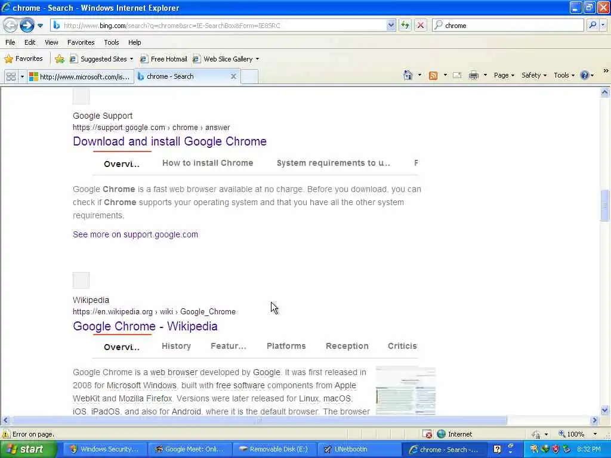Click the red shield security tray icon
The height and width of the screenshot is (458, 611).
[x=556, y=450]
